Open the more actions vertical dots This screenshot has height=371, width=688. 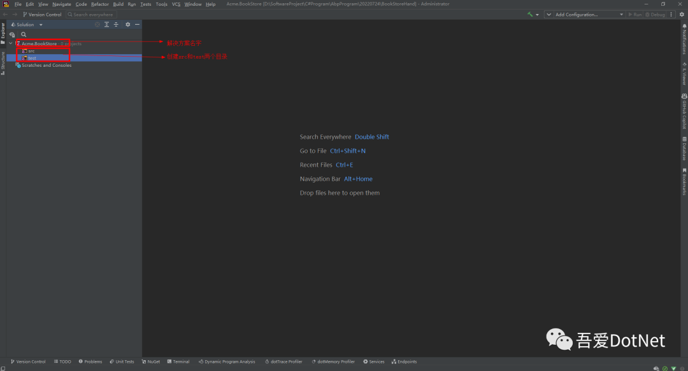point(671,15)
